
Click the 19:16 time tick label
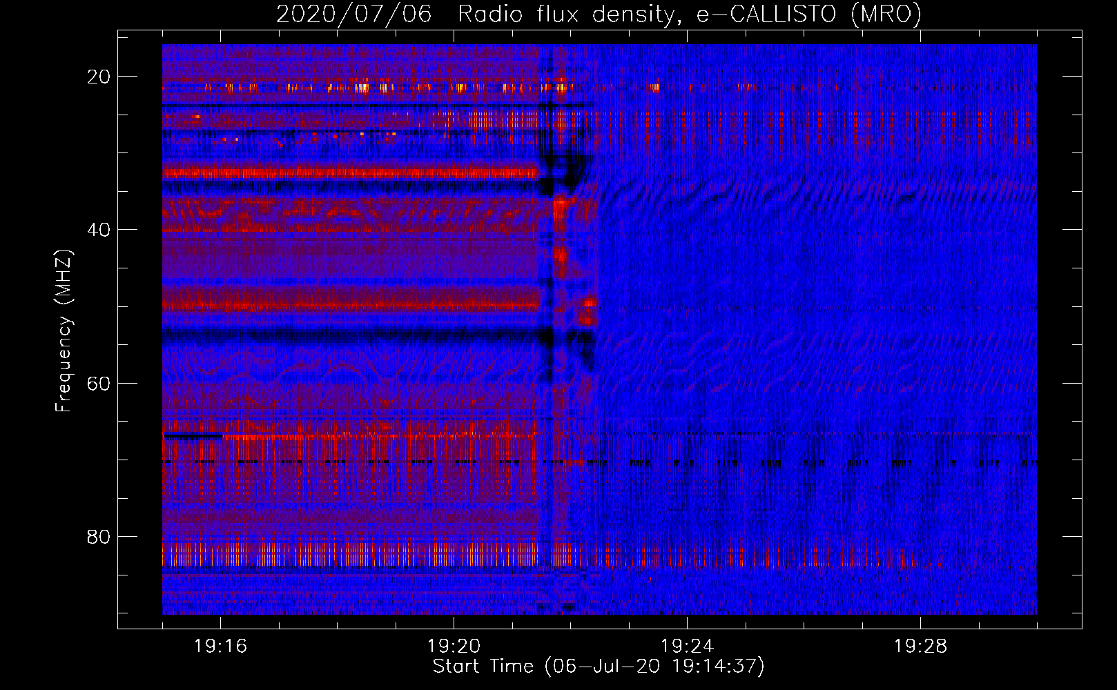[221, 647]
